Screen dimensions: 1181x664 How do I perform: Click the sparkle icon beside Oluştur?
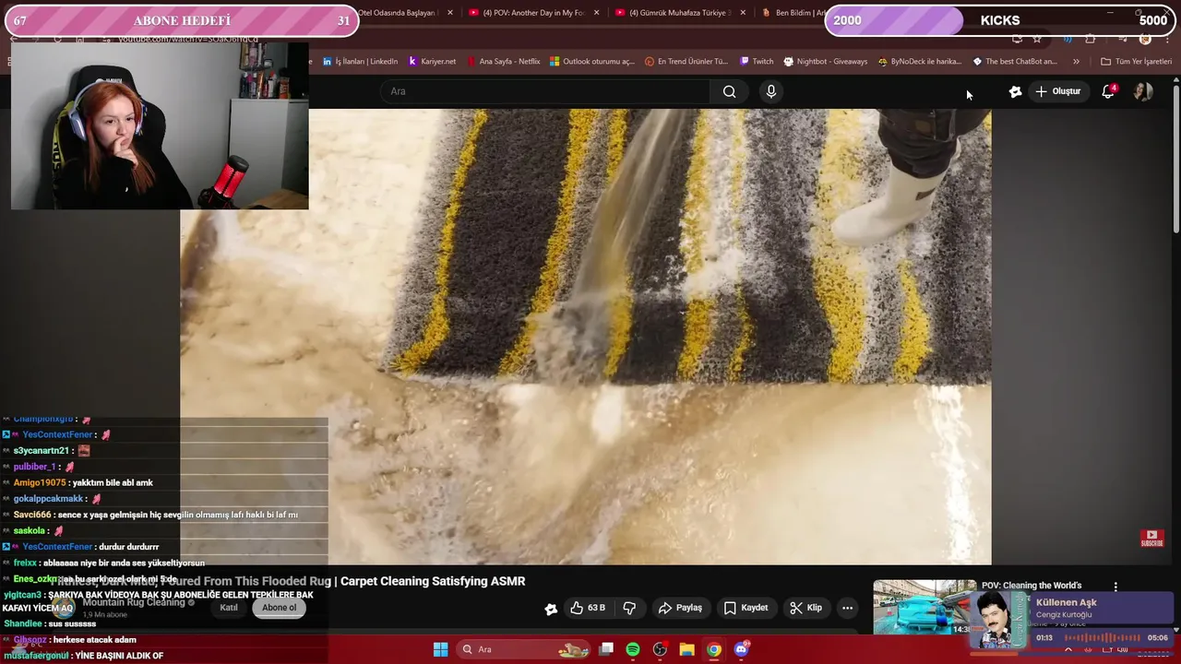tap(1015, 91)
